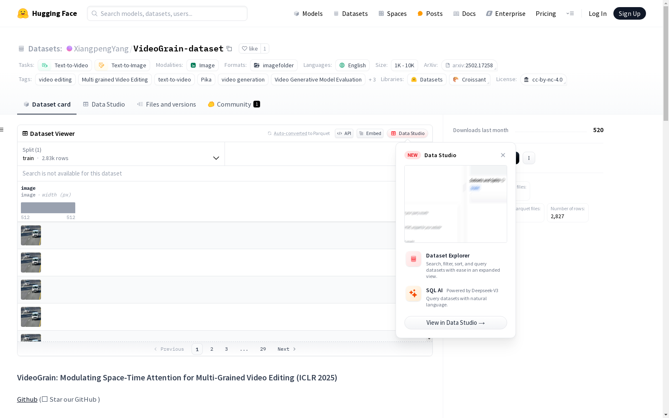Click the Data Studio preview image in popup
The image size is (669, 418).
[456, 204]
